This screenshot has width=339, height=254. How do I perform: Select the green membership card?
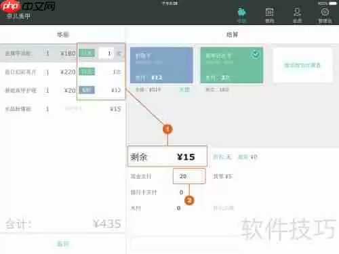(x=232, y=65)
